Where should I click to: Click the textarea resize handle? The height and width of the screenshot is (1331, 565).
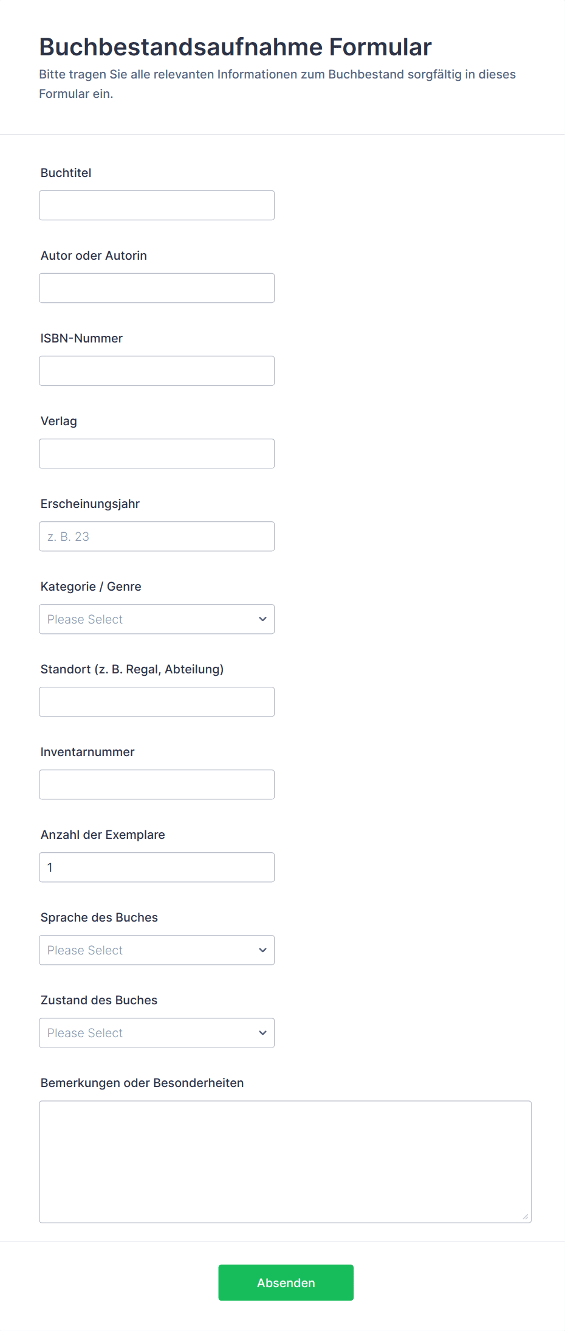tap(526, 1217)
